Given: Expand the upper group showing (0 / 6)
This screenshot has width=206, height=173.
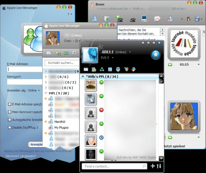Looking at the screenshot, I should pyautogui.click(x=46, y=77).
